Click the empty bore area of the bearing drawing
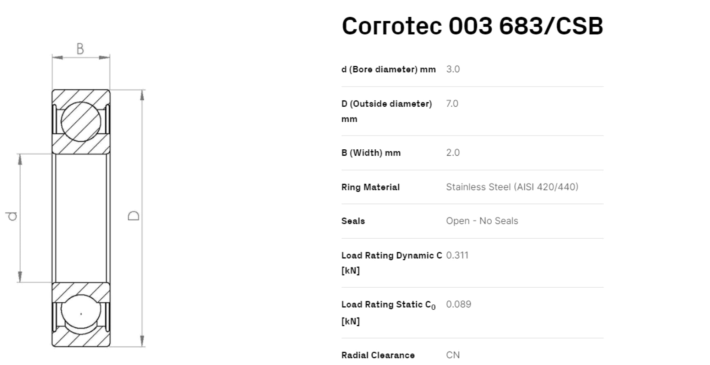Screen dimensions: 710x365 coord(81,218)
